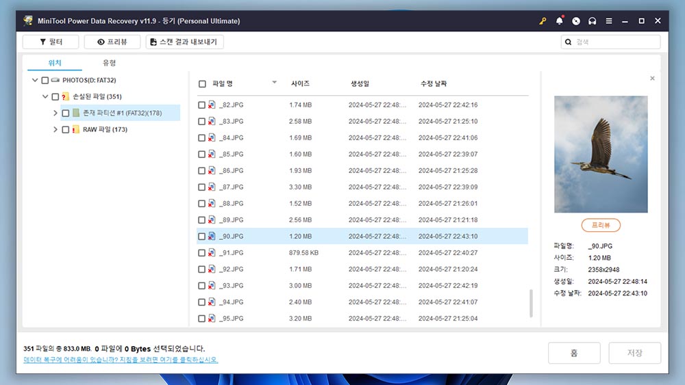Select the _95.JPG file name
The width and height of the screenshot is (685, 385).
tap(231, 319)
